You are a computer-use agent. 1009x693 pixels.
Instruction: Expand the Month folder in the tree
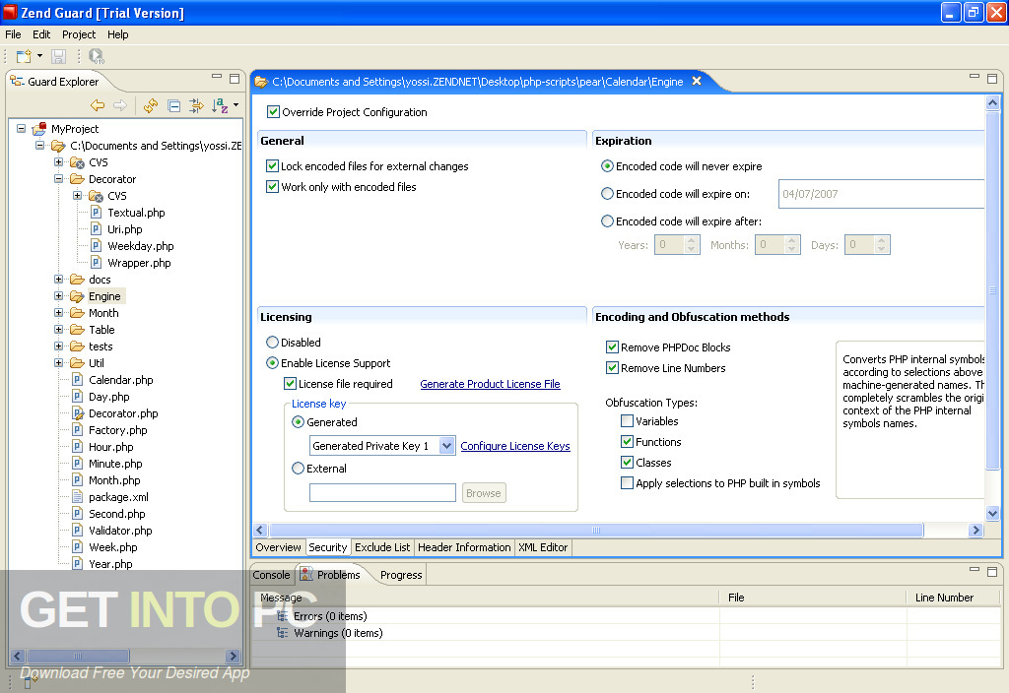pyautogui.click(x=59, y=313)
